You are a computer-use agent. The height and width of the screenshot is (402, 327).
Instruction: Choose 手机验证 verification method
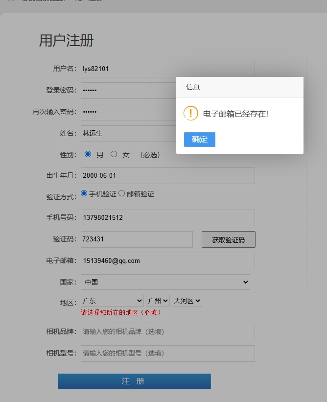[84, 193]
